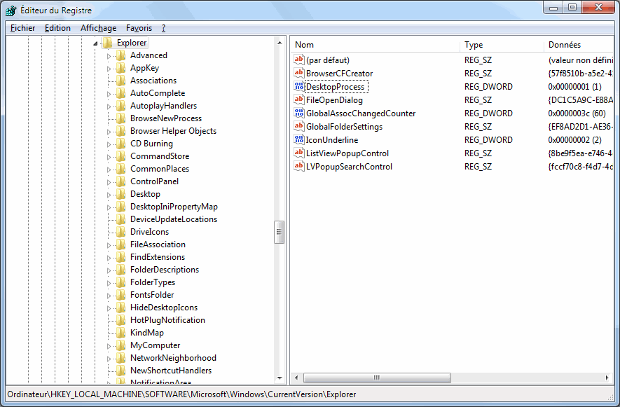Open the Affichage menu
Image resolution: width=620 pixels, height=407 pixels.
pyautogui.click(x=99, y=28)
